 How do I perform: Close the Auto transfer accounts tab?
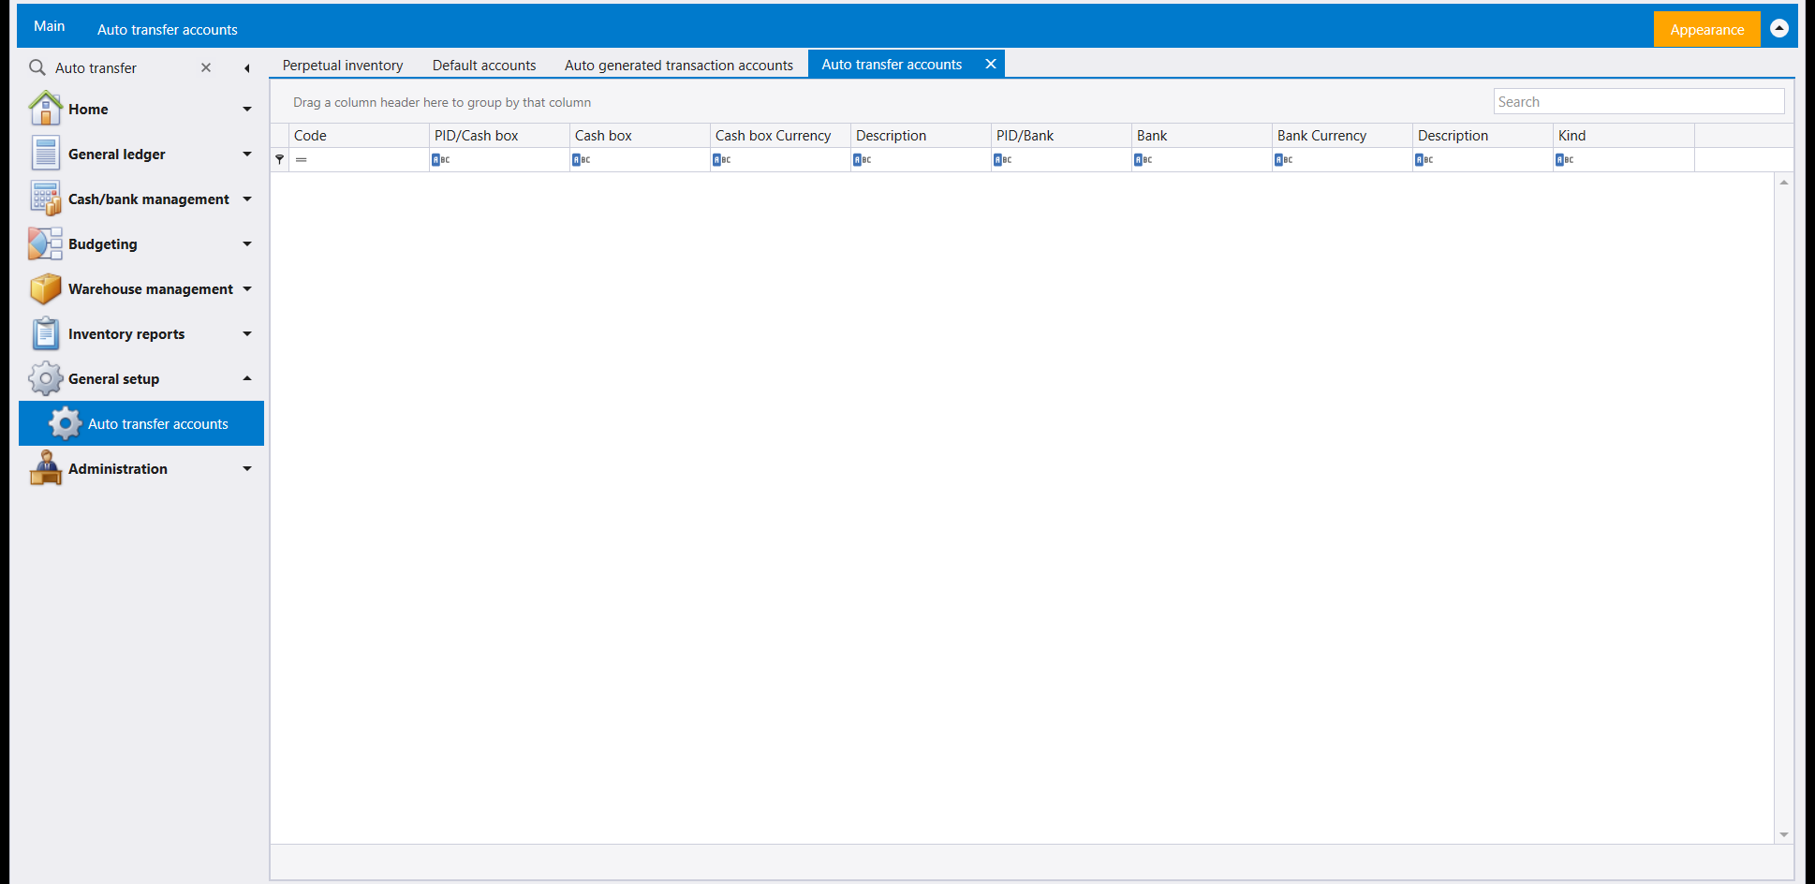pos(990,64)
